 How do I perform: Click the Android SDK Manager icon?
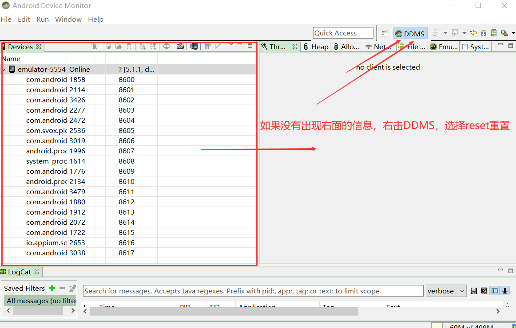click(484, 33)
